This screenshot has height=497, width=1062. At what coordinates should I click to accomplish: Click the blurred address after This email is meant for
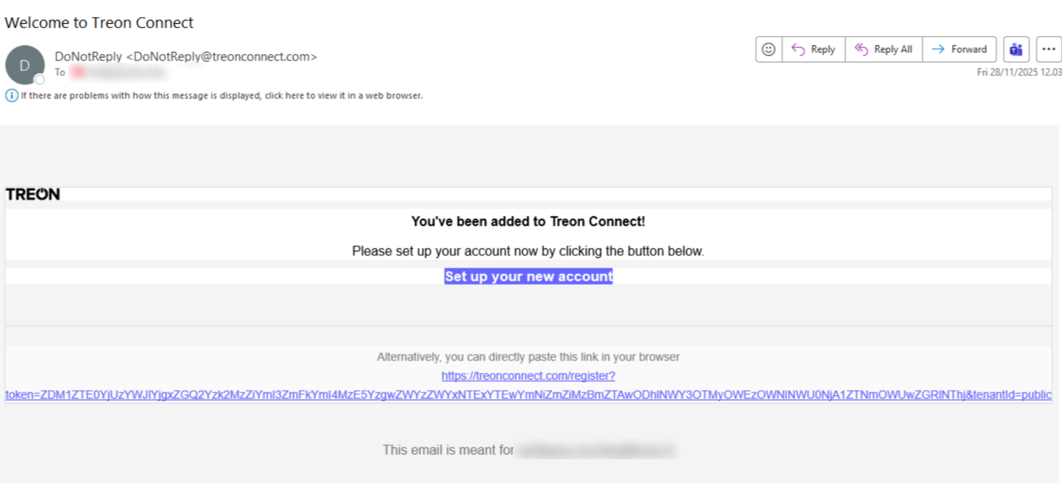pyautogui.click(x=596, y=450)
